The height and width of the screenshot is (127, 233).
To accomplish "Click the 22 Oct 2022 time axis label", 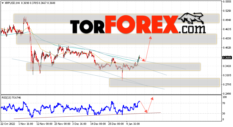I will click(8, 124).
